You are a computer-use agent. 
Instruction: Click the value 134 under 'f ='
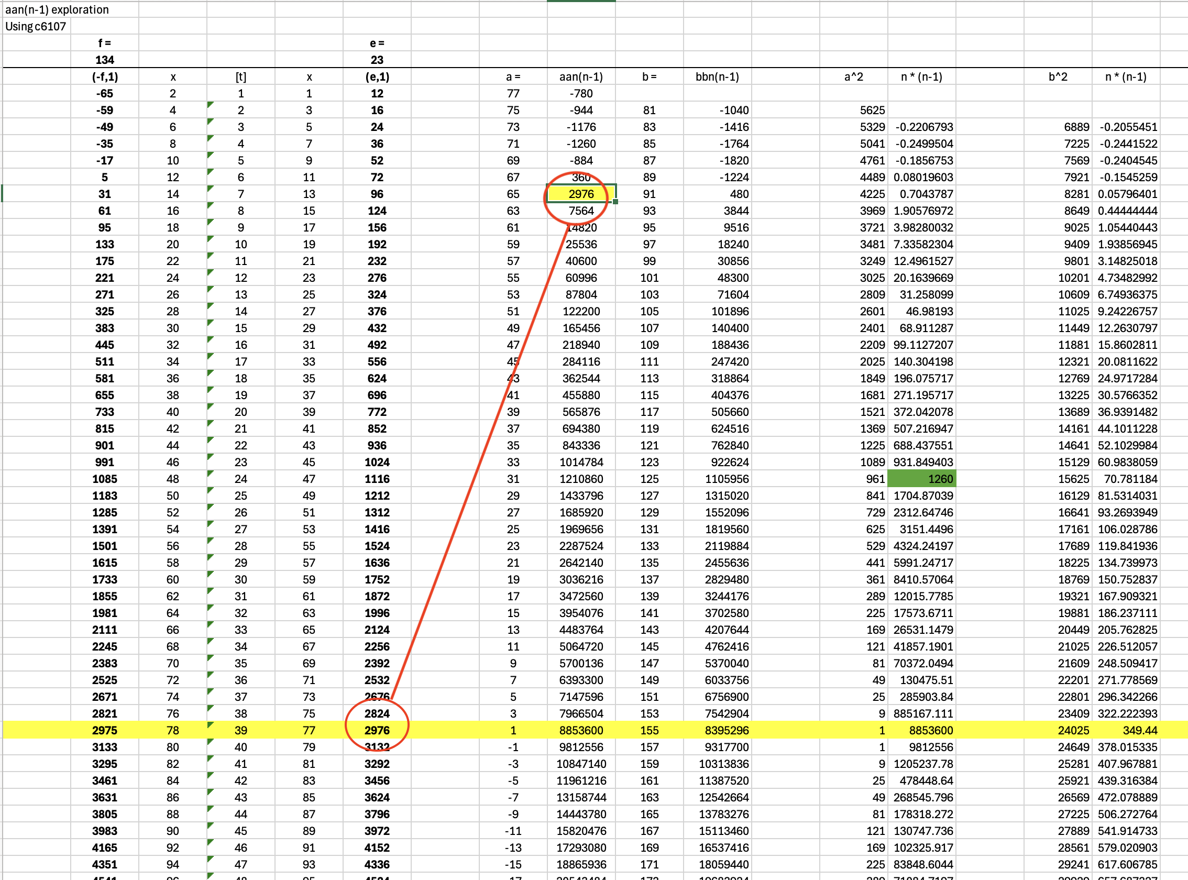coord(104,60)
